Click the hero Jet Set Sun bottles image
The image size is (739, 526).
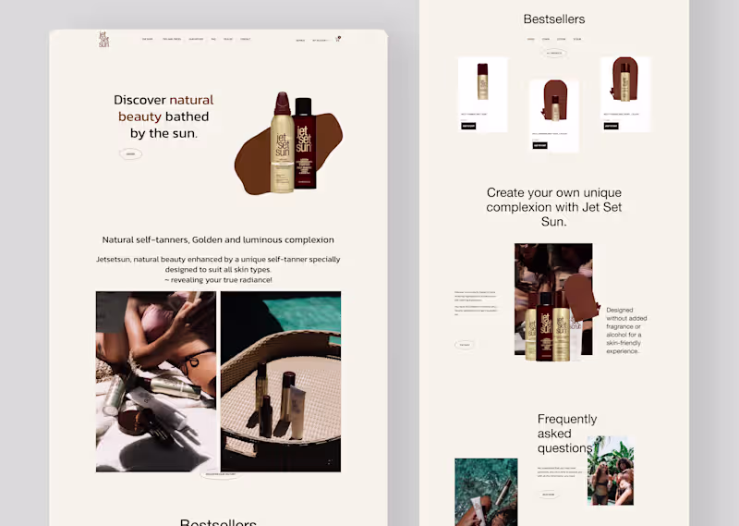pos(288,143)
